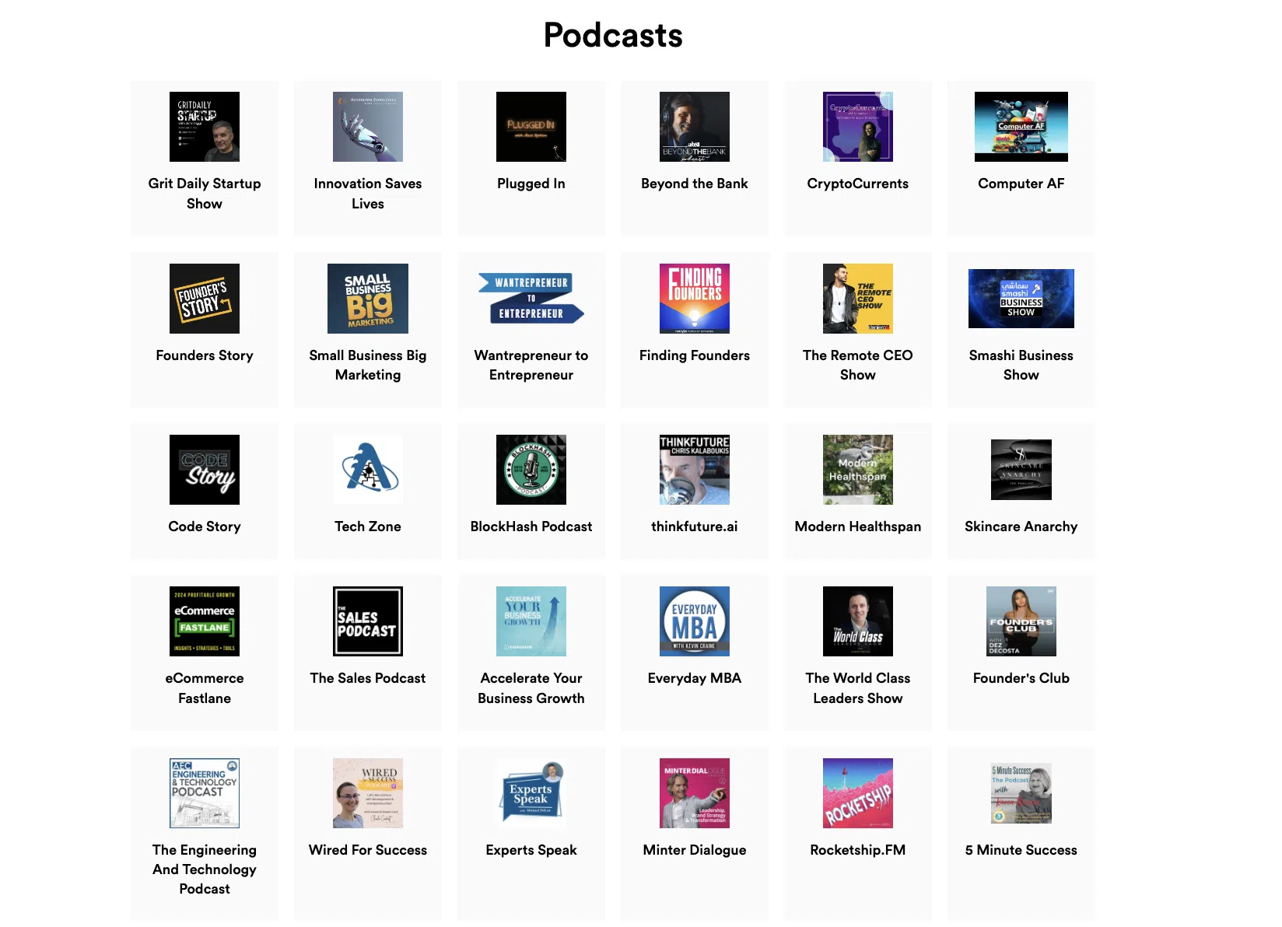Viewport: 1282px width, 927px height.
Task: Open the Skincare Anarchy title link
Action: pyautogui.click(x=1021, y=526)
